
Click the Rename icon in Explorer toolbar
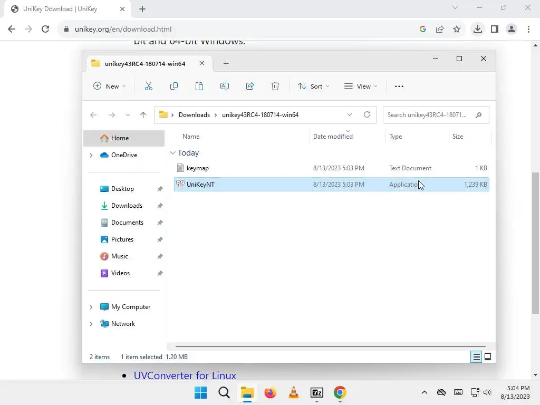pyautogui.click(x=225, y=86)
